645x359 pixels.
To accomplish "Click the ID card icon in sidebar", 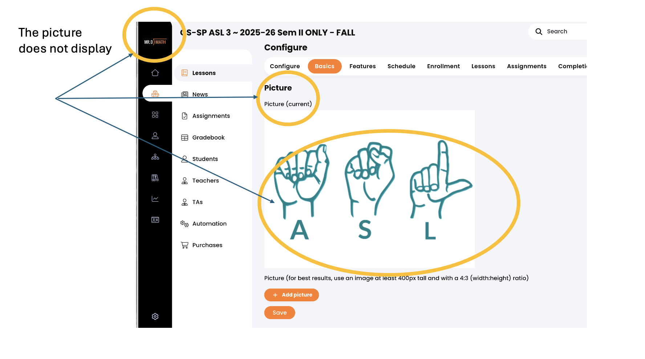I will pyautogui.click(x=155, y=220).
